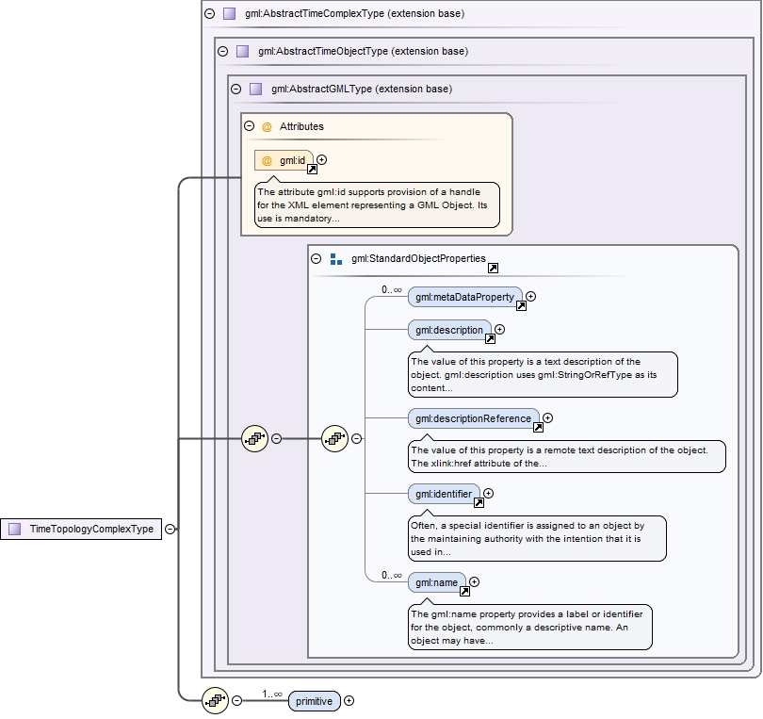Select the gml:description element
This screenshot has height=719, width=763.
[449, 330]
